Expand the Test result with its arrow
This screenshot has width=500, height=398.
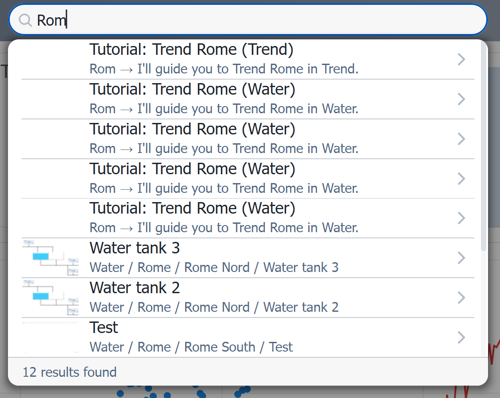coord(461,337)
